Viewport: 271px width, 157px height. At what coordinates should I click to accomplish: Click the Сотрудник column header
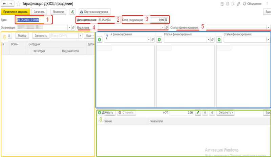pos(35,44)
